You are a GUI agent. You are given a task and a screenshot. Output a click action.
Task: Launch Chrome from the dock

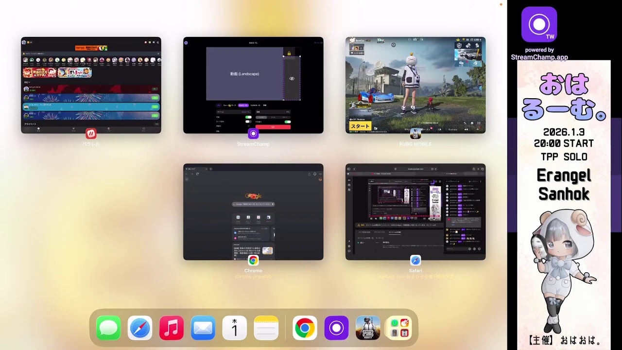click(x=305, y=328)
